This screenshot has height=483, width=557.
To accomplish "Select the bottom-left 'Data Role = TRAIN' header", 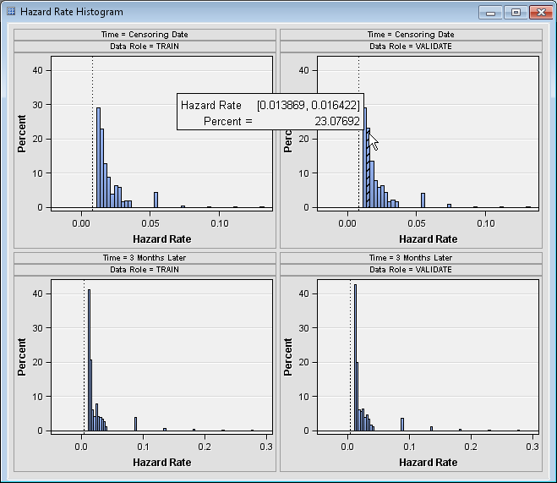I will (x=145, y=269).
